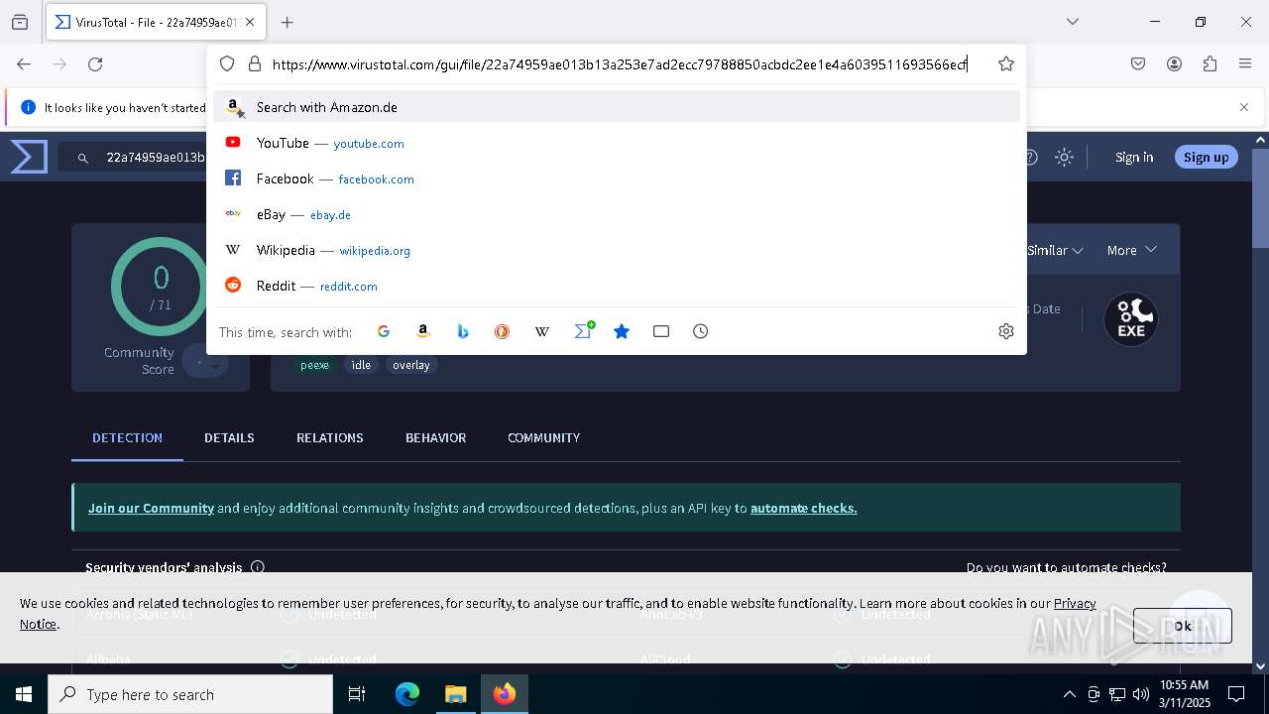Search with Amazon engine icon
The height and width of the screenshot is (714, 1269).
click(423, 331)
